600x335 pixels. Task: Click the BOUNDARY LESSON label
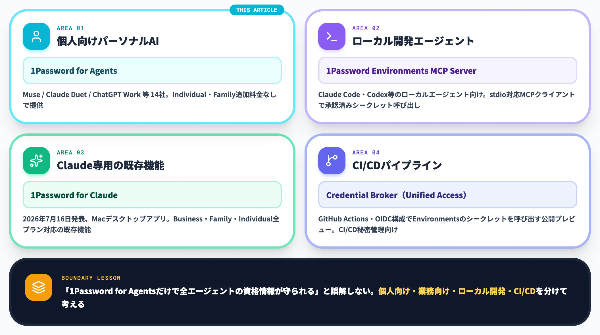click(91, 278)
